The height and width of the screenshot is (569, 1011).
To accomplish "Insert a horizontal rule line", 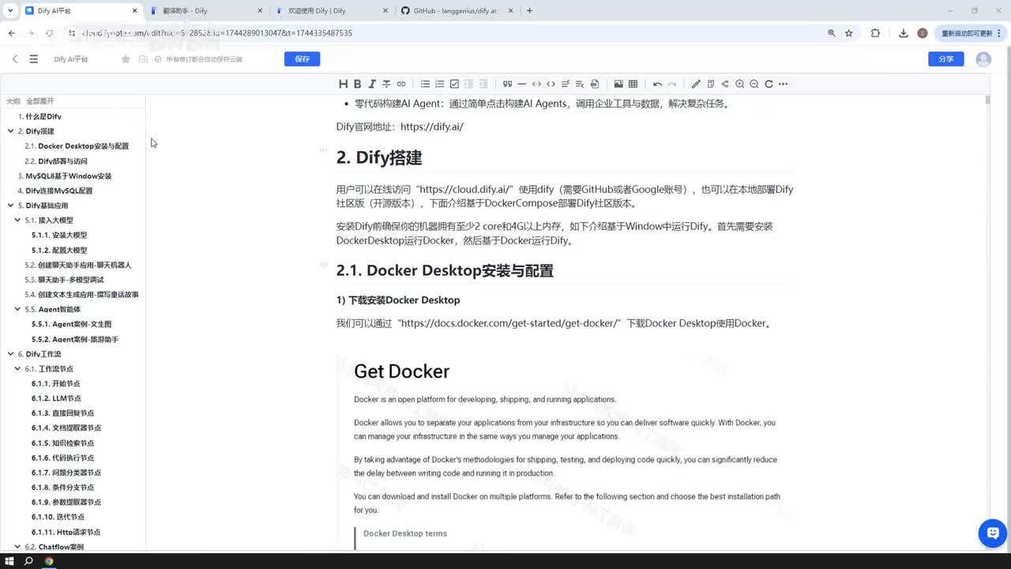I will tap(521, 84).
